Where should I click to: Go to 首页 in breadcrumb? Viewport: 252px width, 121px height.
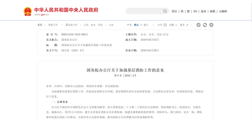[40, 25]
